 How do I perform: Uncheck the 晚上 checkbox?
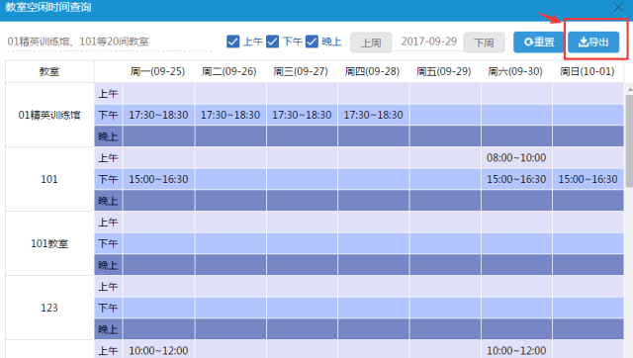(x=312, y=42)
